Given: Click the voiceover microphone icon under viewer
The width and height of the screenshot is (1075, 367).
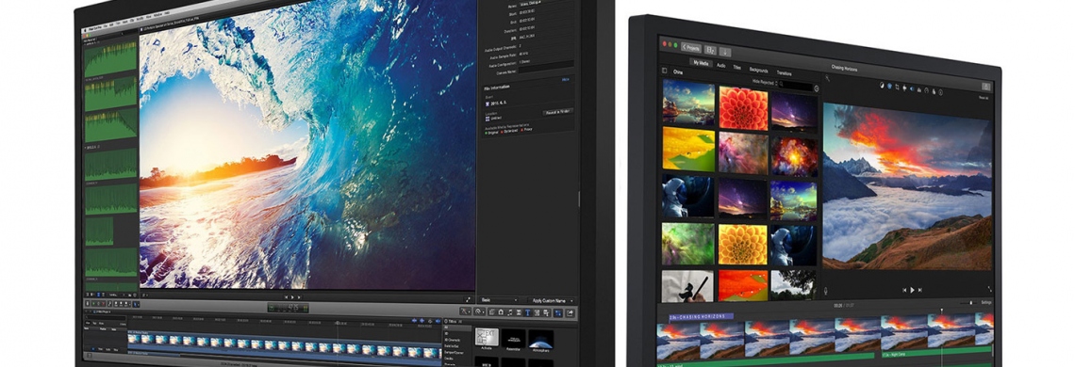Looking at the screenshot, I should [x=826, y=291].
